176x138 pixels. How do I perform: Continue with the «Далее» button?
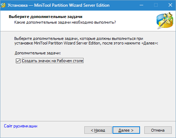click(126, 130)
